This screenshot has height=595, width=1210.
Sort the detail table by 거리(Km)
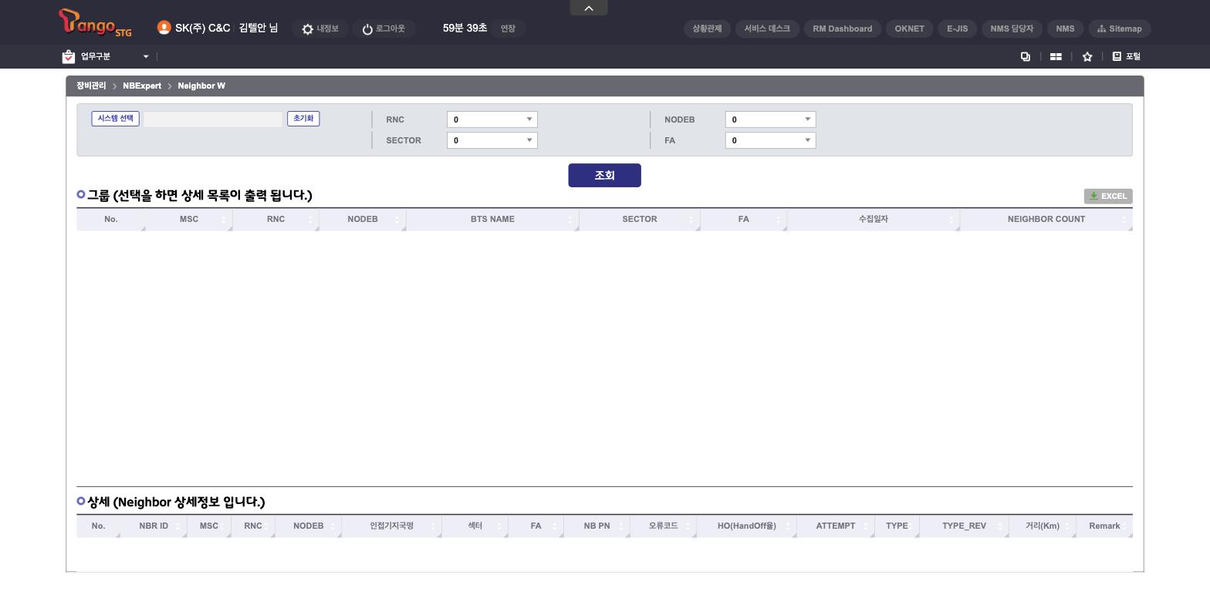tap(1043, 526)
